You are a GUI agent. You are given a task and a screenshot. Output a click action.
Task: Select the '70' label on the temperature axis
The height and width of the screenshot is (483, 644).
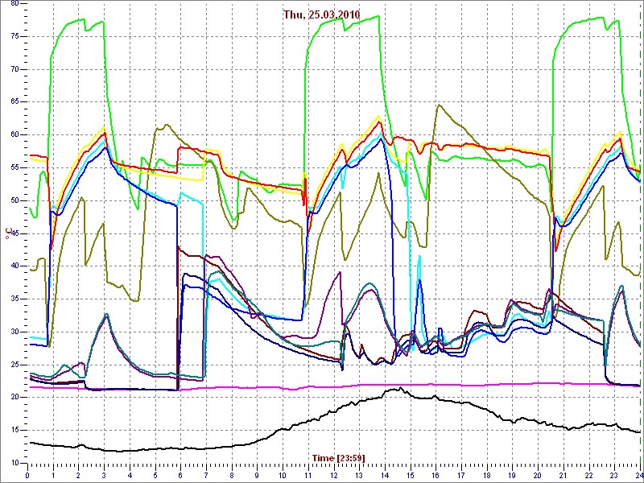coord(14,69)
